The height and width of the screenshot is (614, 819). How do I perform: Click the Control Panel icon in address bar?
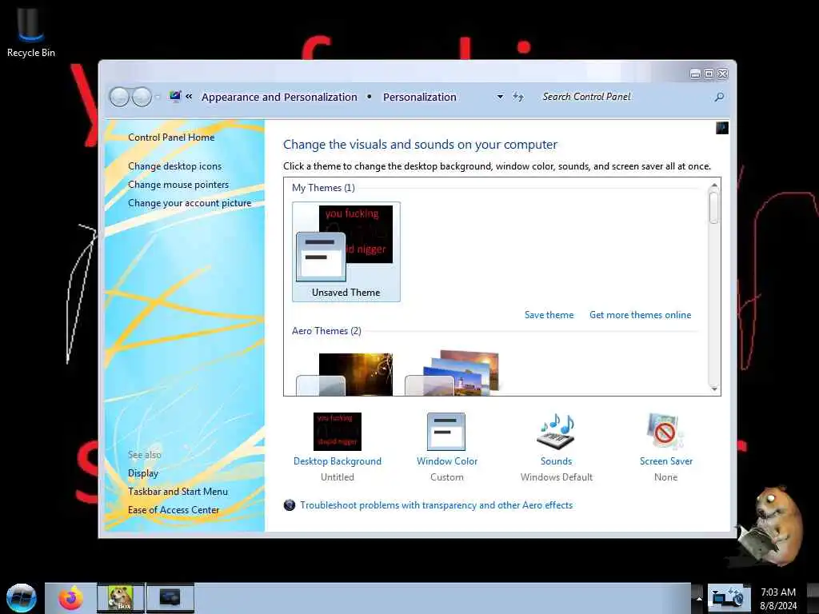click(175, 96)
